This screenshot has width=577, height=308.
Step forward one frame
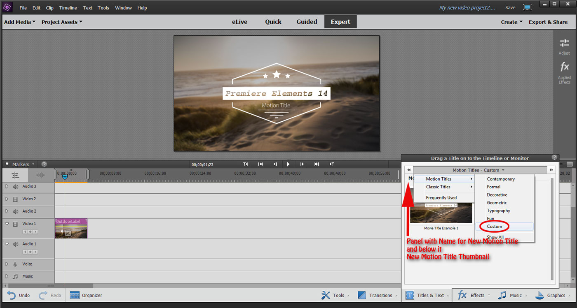(x=302, y=164)
